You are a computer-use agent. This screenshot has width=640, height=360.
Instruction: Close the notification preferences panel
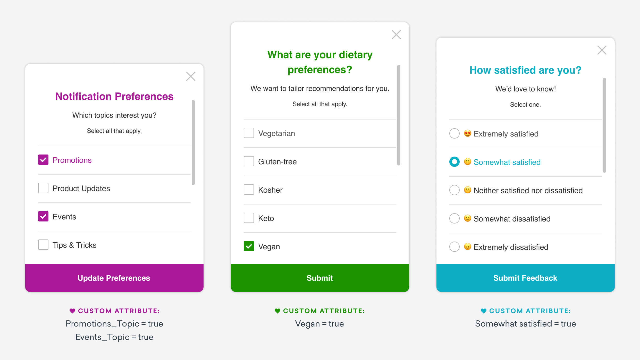click(191, 76)
